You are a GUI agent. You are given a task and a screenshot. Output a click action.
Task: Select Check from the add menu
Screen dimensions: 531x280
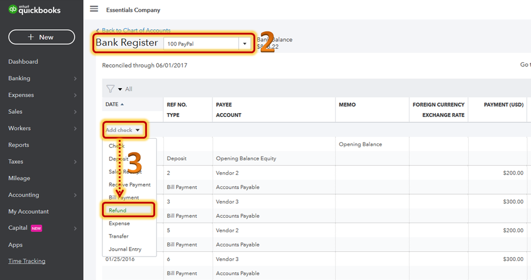click(x=117, y=146)
